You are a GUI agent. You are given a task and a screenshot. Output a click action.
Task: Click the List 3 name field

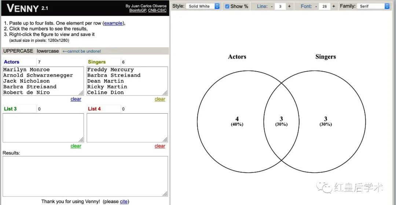[x=19, y=109]
